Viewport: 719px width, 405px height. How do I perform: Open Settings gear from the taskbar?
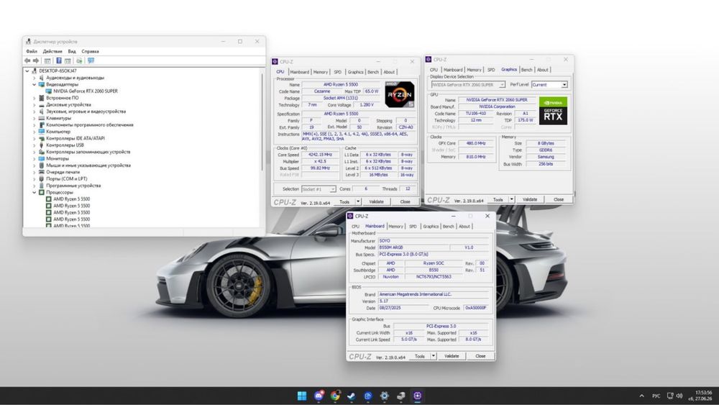click(384, 396)
